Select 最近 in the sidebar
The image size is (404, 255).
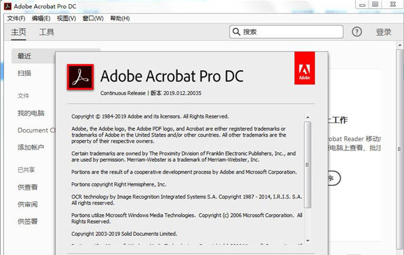click(x=33, y=56)
